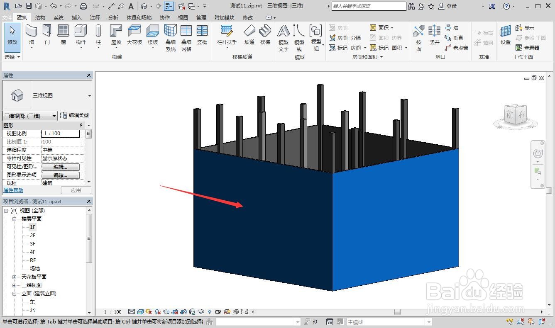Expand the 天花板平面 tree node
The height and width of the screenshot is (328, 555).
14,277
